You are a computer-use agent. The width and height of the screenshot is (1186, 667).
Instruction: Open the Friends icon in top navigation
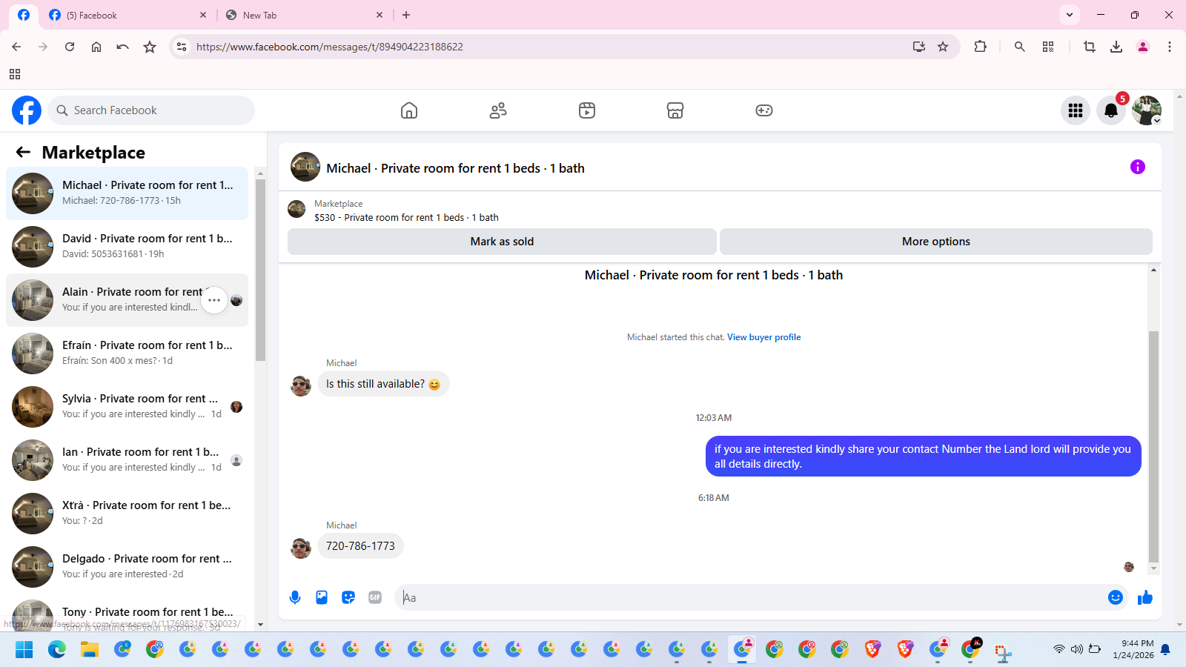click(498, 110)
